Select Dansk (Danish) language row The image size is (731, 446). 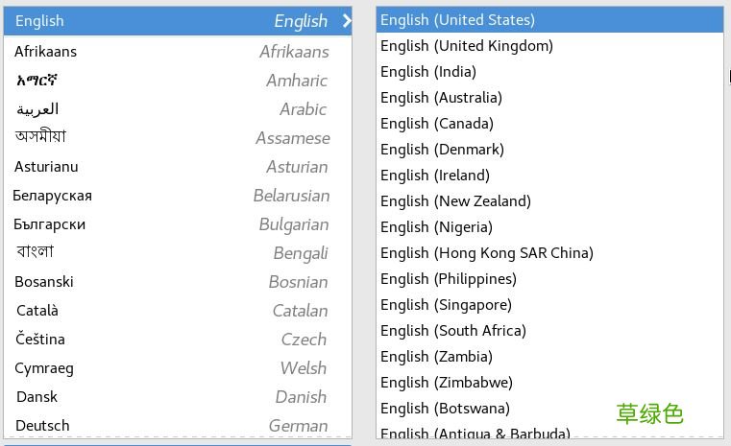coord(178,397)
